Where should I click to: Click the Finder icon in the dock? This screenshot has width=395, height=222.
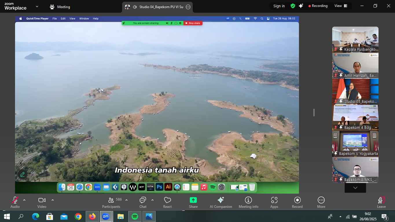62,187
